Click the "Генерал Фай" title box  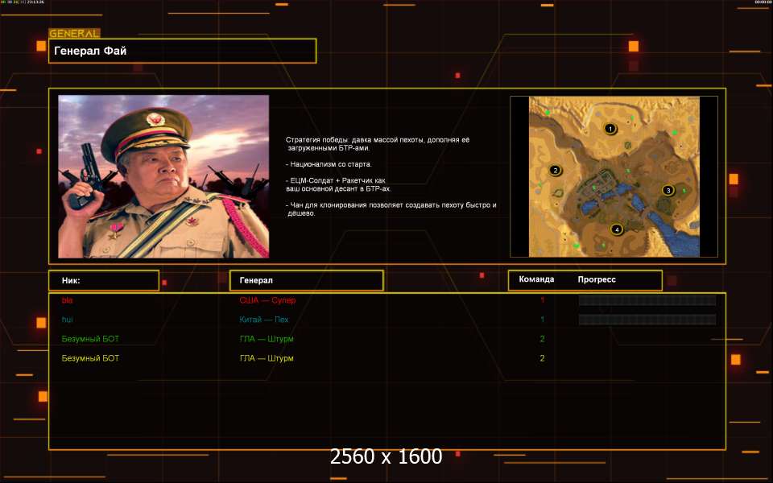point(182,51)
